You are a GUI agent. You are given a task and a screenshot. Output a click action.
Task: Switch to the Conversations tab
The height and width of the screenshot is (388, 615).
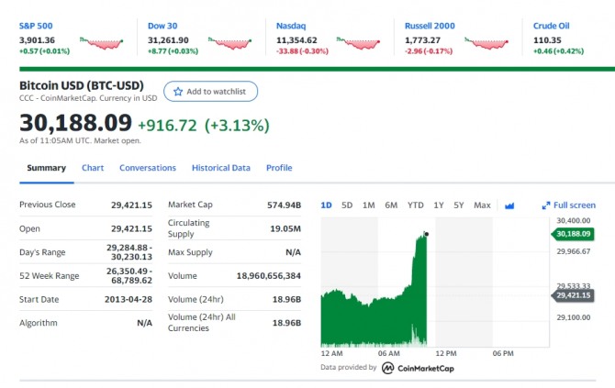(x=148, y=168)
